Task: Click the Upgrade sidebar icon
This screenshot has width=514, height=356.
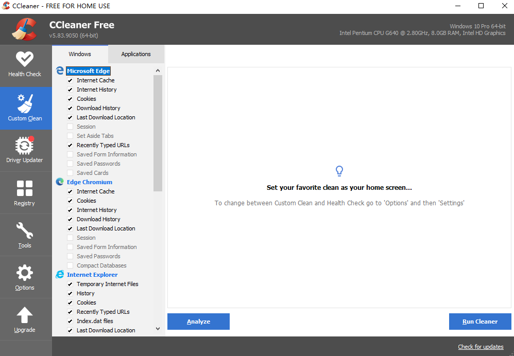Action: point(25,319)
